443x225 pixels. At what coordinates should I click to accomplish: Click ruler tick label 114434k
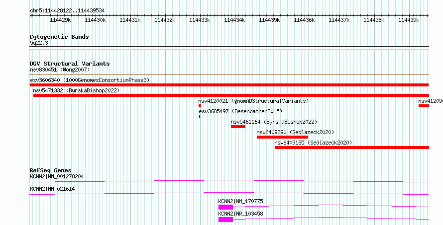(234, 20)
